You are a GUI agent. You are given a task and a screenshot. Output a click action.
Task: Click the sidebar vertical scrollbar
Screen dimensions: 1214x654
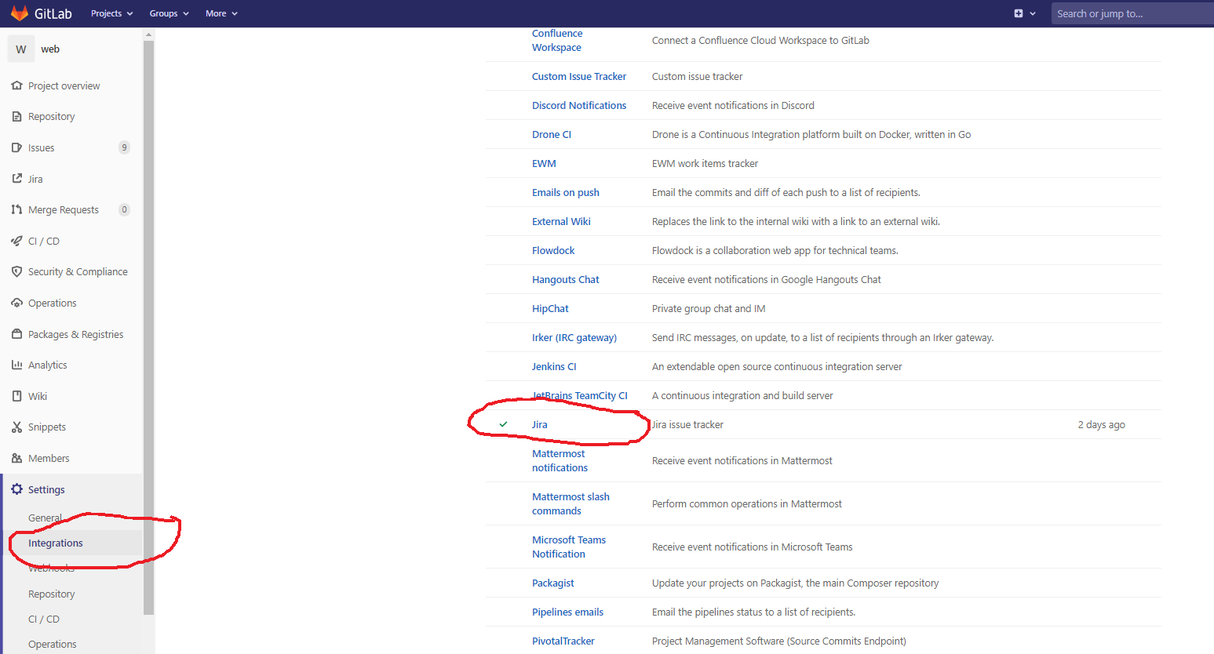click(x=149, y=314)
